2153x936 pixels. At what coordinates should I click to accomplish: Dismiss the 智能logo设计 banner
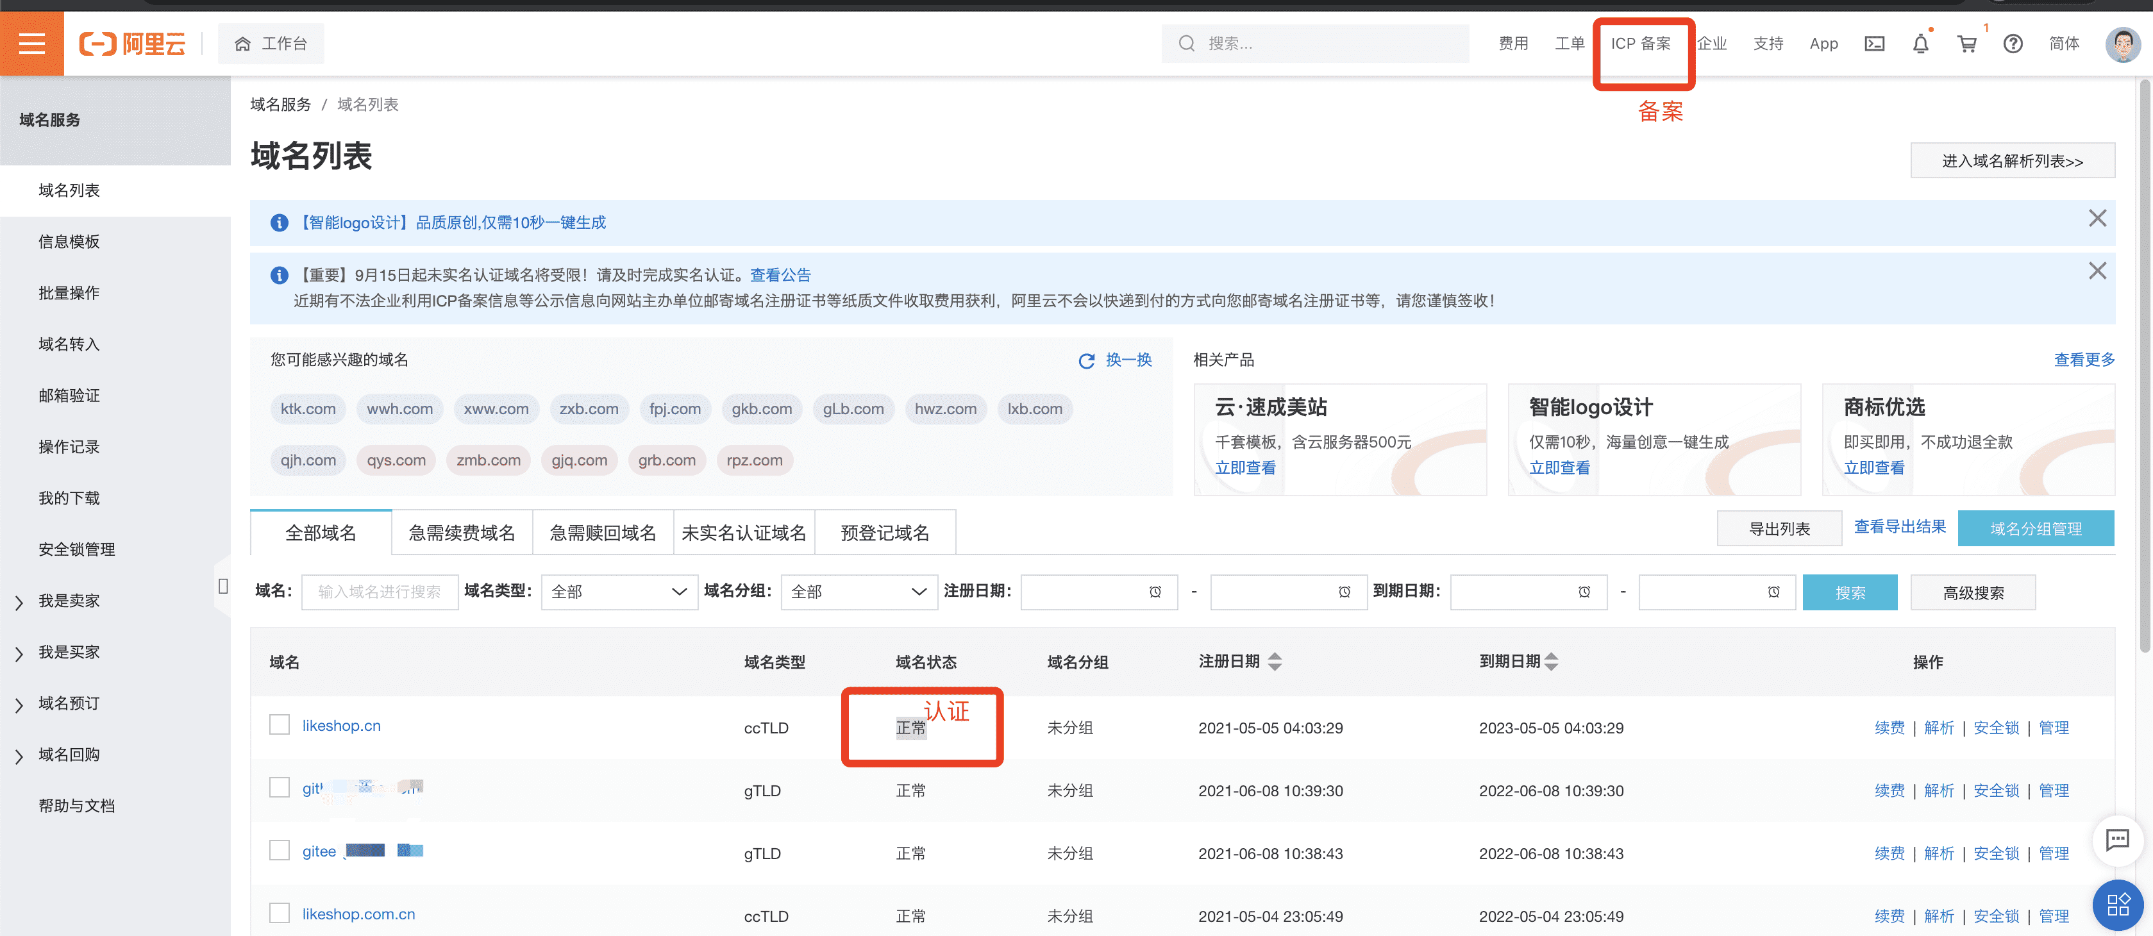(2097, 219)
